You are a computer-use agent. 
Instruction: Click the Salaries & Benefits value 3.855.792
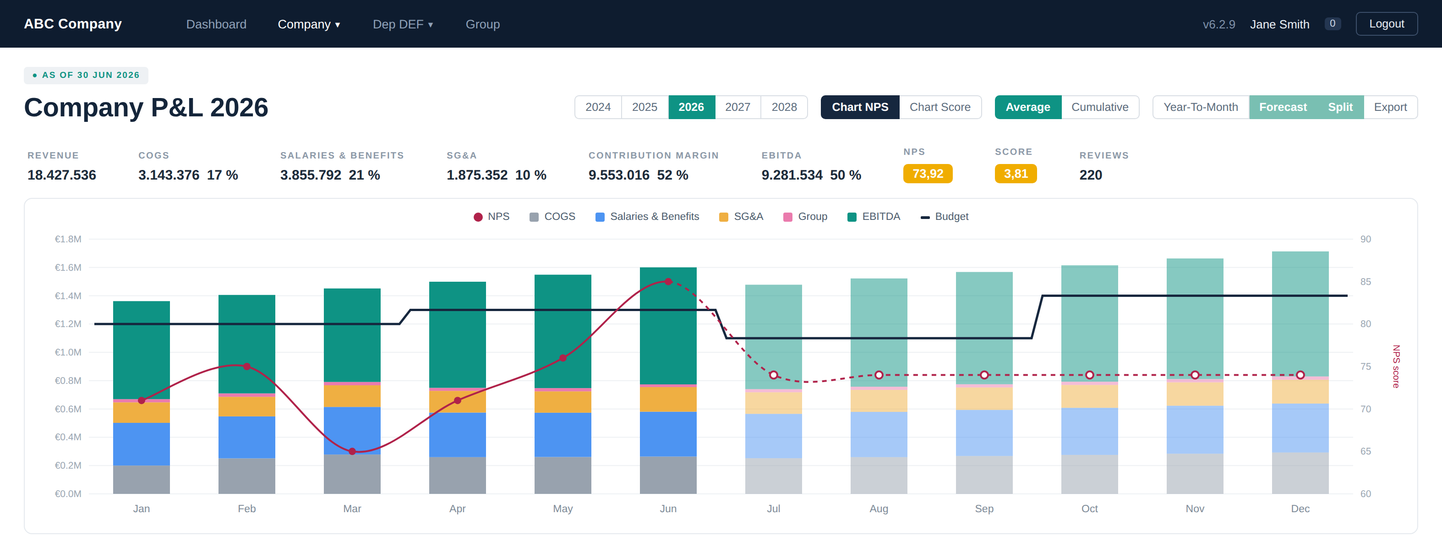(311, 175)
